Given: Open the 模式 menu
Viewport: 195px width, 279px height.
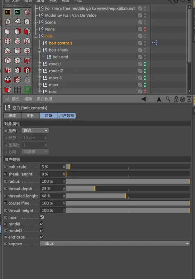Looking at the screenshot, I should pos(16,99).
